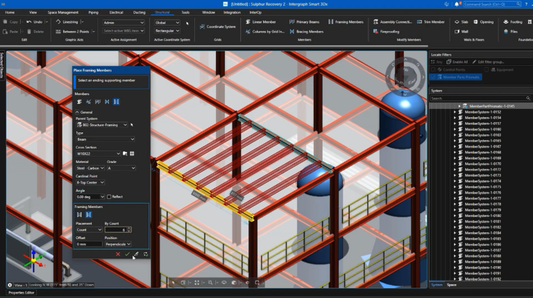Open the notifications bell
The height and width of the screenshot is (298, 533).
pyautogui.click(x=457, y=4)
